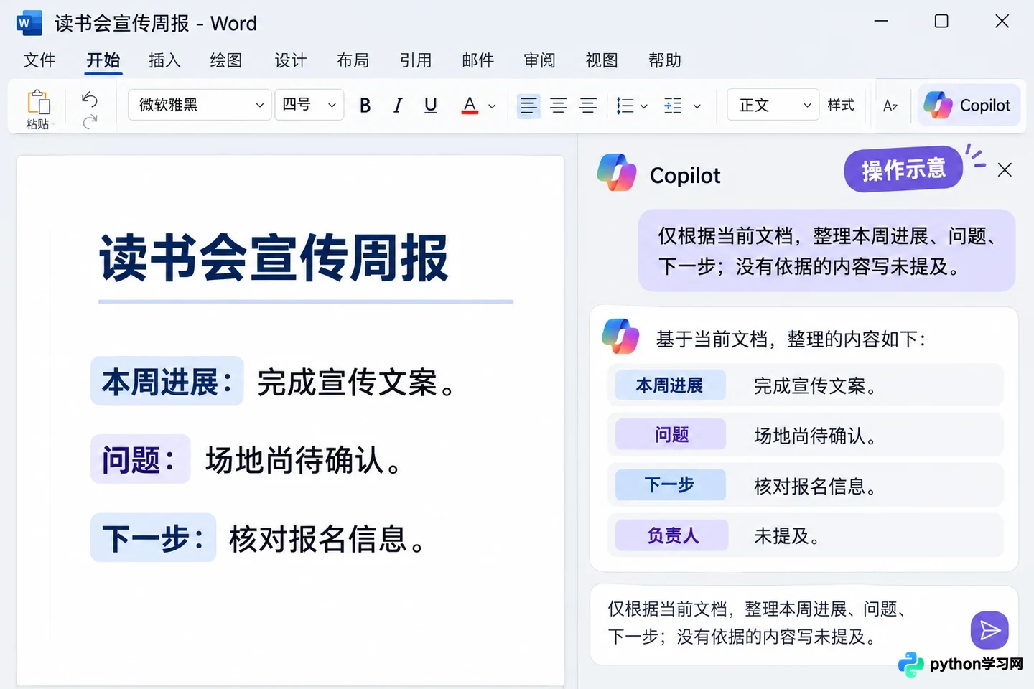This screenshot has width=1034, height=689.
Task: Click the document title 读书会宣传周报
Action: [274, 258]
